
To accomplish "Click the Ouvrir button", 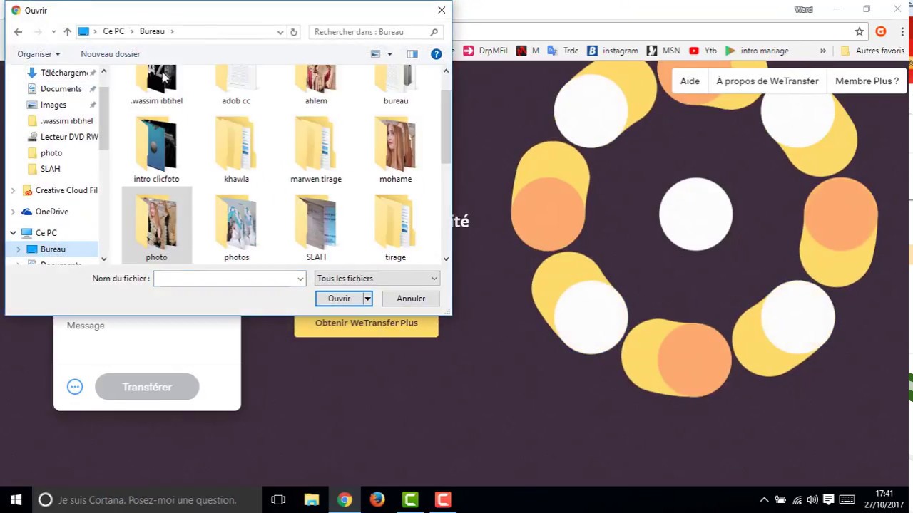I will pyautogui.click(x=340, y=299).
